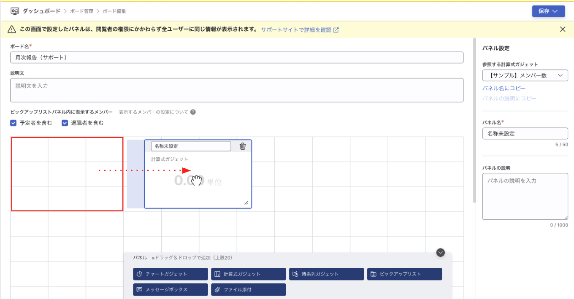Click the panel resize handle icon
This screenshot has height=299, width=574.
(x=246, y=204)
